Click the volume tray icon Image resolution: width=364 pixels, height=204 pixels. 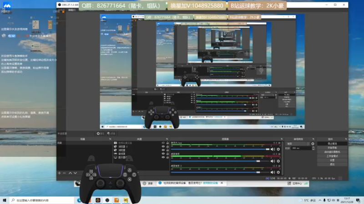click(334, 200)
